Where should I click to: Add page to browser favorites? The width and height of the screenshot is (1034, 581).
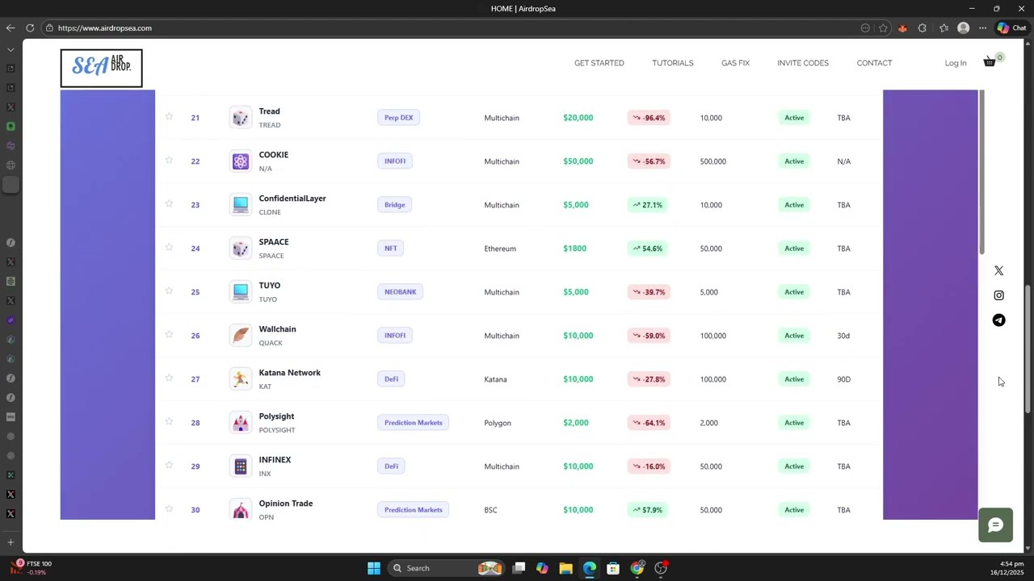(x=883, y=28)
